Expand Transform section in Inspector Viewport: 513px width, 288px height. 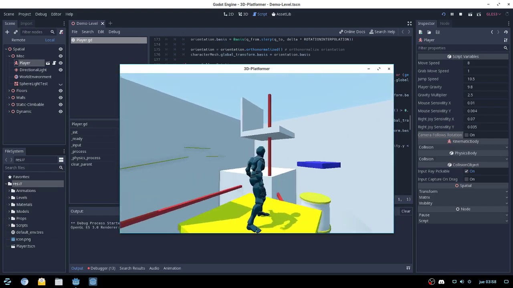463,192
